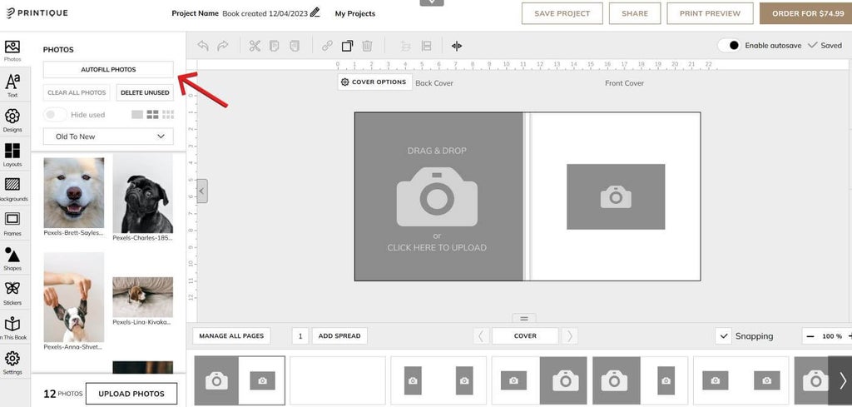This screenshot has width=852, height=407.
Task: Click the trash delete icon in toolbar
Action: click(x=367, y=46)
